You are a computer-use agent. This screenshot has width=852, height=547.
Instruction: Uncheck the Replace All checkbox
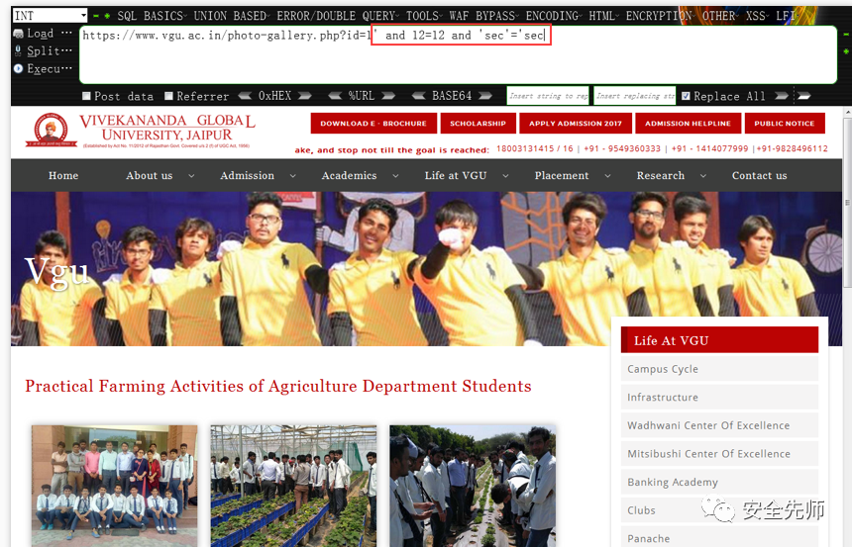pos(686,96)
